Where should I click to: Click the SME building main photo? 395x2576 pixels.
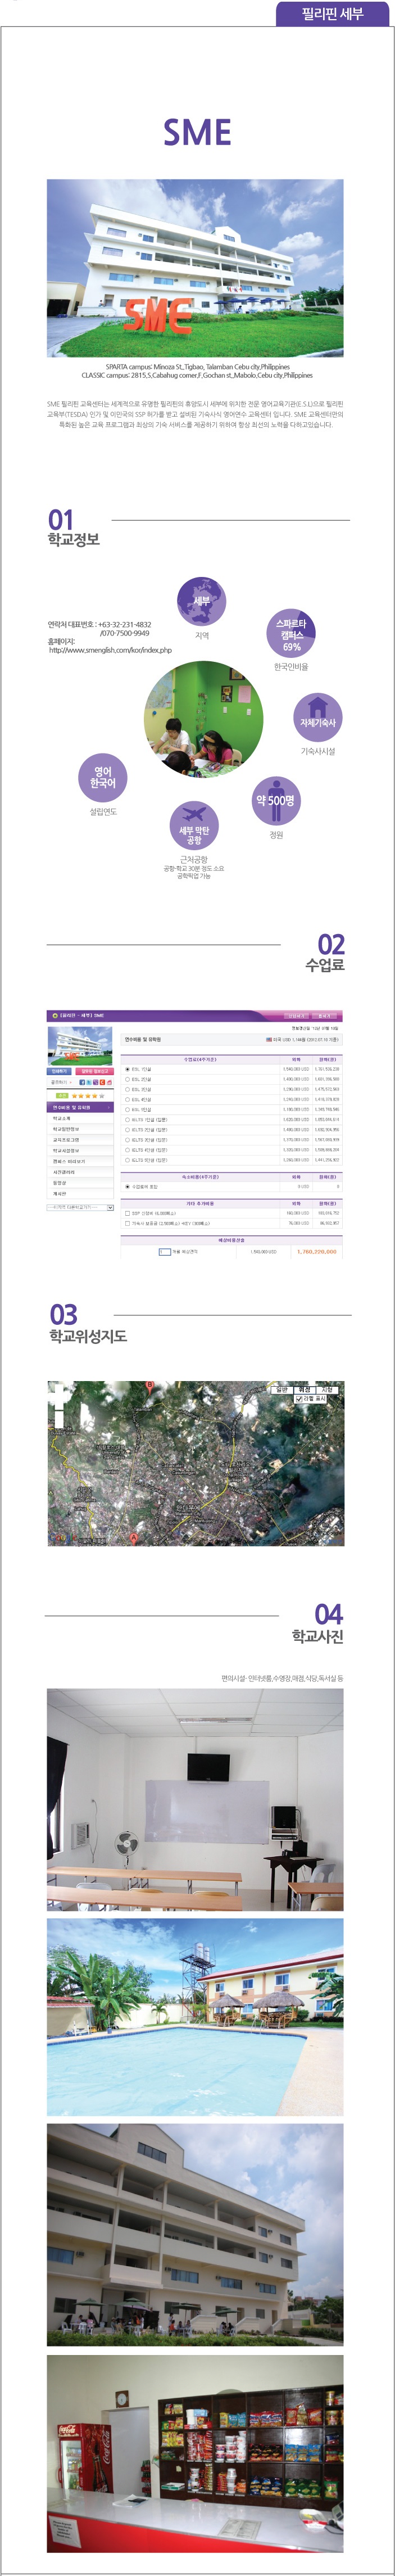coord(195,268)
